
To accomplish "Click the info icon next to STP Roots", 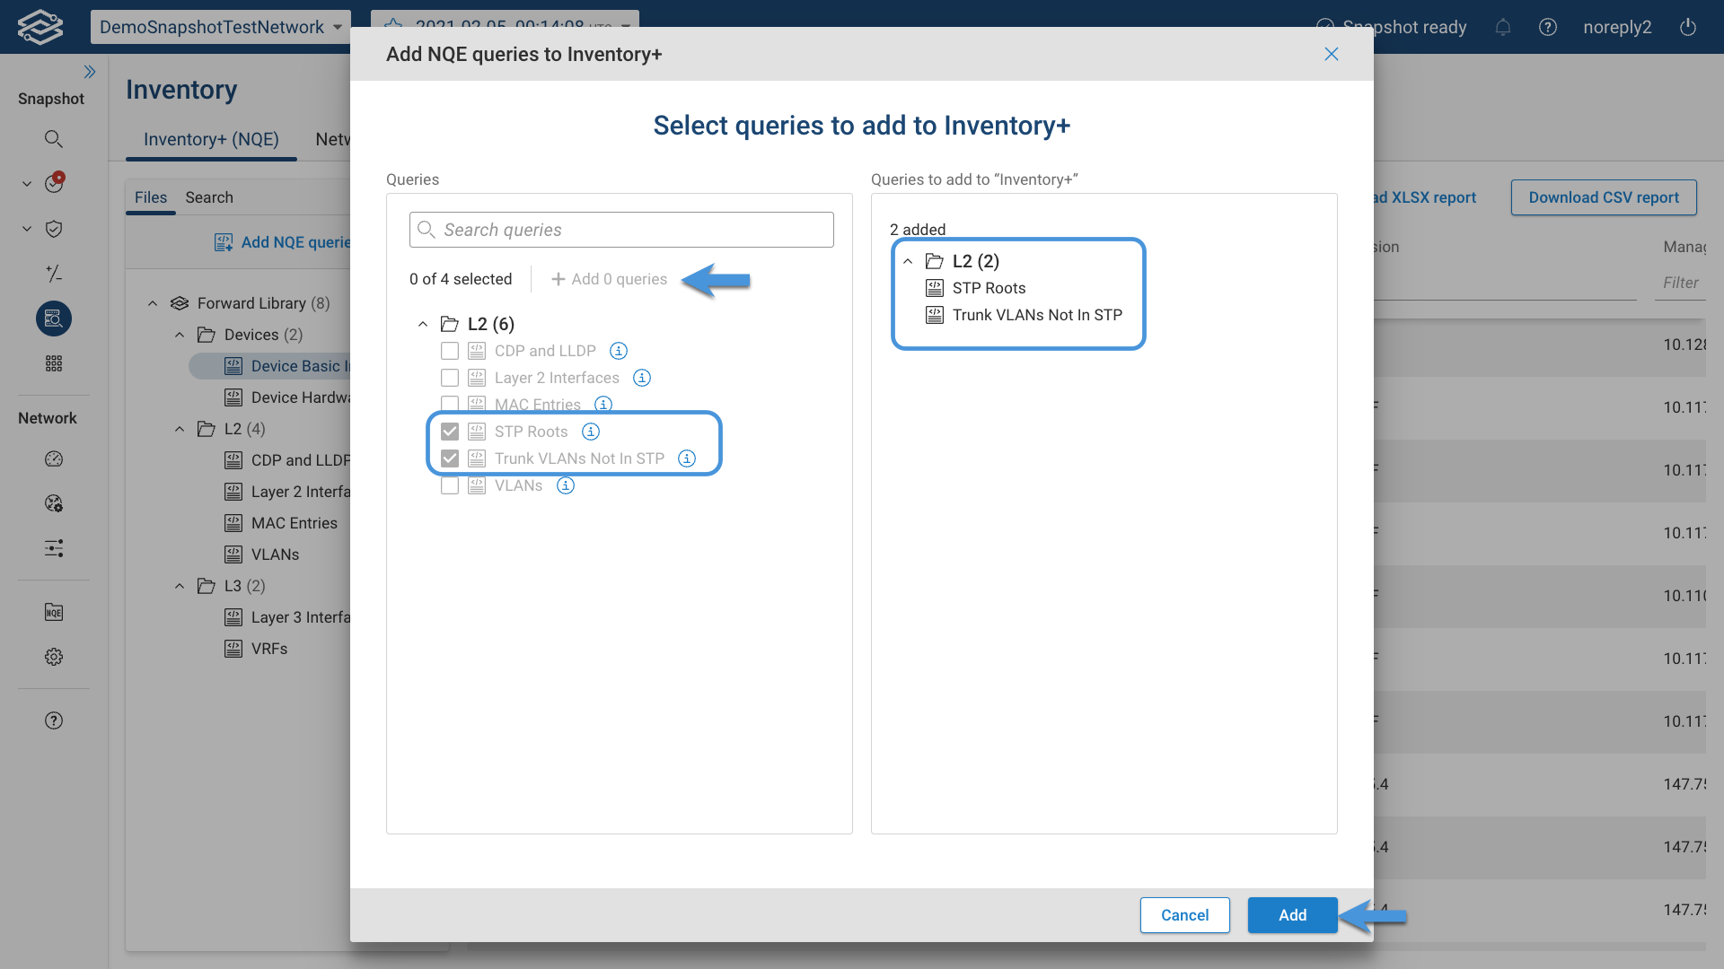I will pos(591,432).
